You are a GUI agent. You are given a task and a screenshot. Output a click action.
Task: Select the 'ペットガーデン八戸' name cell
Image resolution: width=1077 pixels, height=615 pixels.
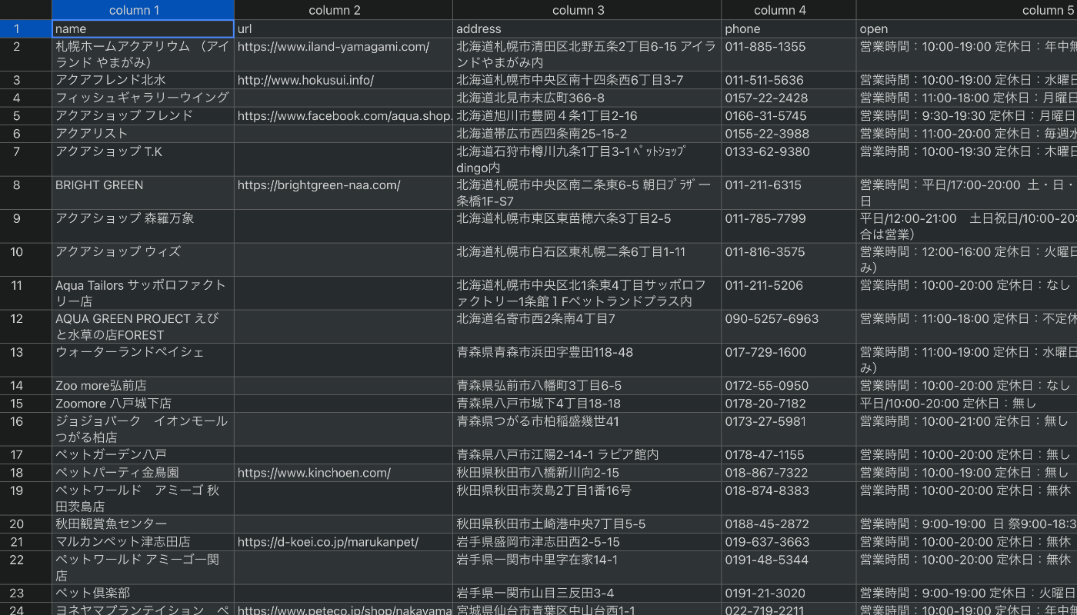coord(143,455)
